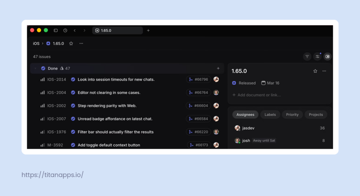The image size is (360, 196).
Task: Click assignee avatar on IOS-2014 row
Action: [216, 80]
